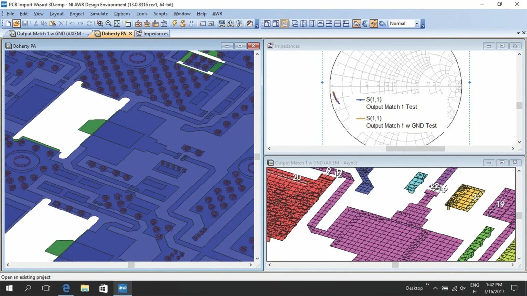Click the Paste clipboard icon
The image size is (527, 296).
click(x=52, y=23)
